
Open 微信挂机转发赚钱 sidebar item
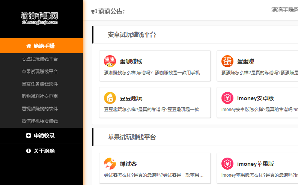pos(39,121)
